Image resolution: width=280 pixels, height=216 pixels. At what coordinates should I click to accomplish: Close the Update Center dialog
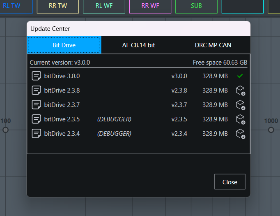(230, 182)
